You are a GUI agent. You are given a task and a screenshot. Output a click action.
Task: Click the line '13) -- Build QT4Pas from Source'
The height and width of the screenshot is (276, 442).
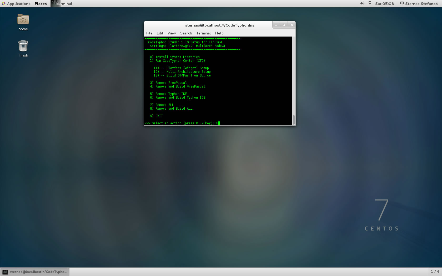(182, 75)
